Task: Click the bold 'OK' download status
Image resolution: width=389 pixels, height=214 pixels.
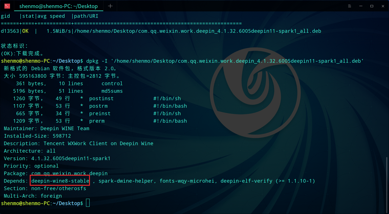Action: 25,31
